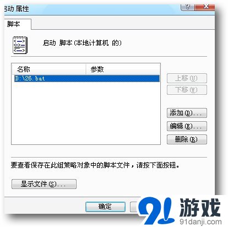
Task: Close the startup properties dialog
Action: coord(205,7)
